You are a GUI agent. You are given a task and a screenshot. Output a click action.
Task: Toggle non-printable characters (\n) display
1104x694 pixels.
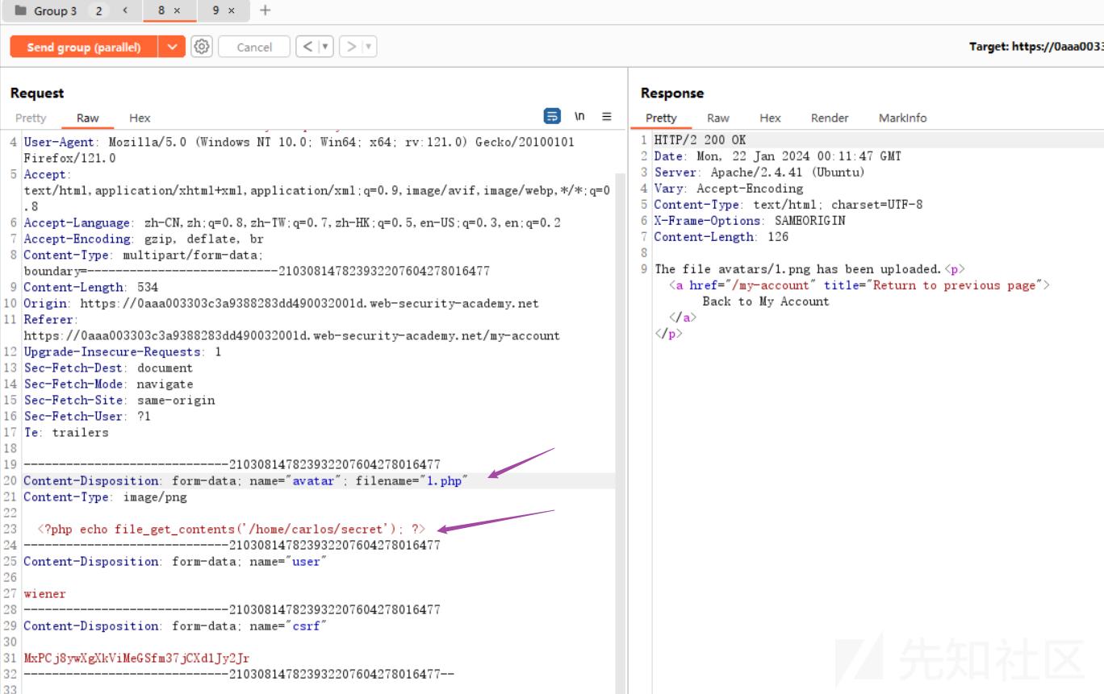pyautogui.click(x=579, y=116)
